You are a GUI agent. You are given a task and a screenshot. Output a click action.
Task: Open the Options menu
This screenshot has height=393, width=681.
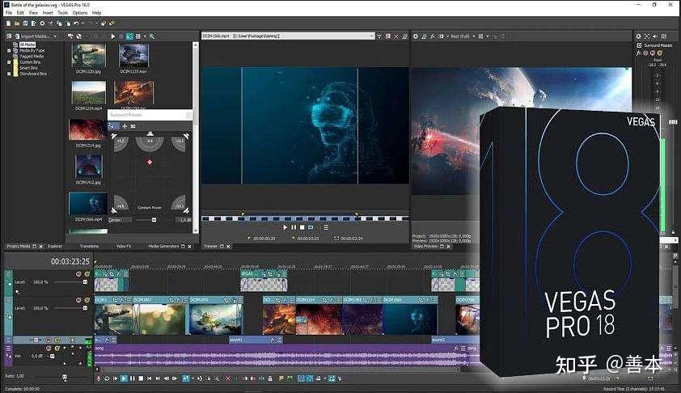[x=80, y=13]
